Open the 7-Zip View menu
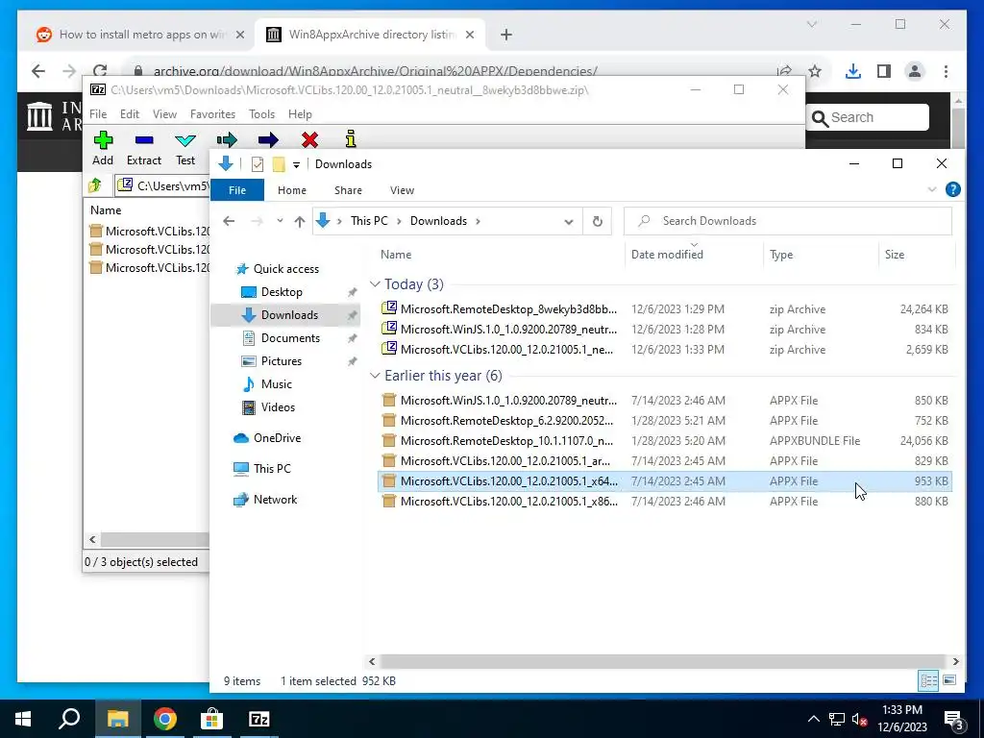 (x=164, y=114)
